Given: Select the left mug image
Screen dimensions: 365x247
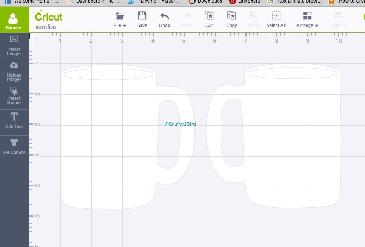Looking at the screenshot, I should pos(107,142).
